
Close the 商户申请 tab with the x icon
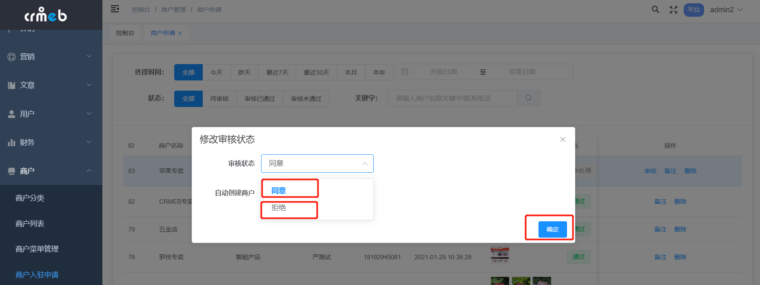pos(180,33)
